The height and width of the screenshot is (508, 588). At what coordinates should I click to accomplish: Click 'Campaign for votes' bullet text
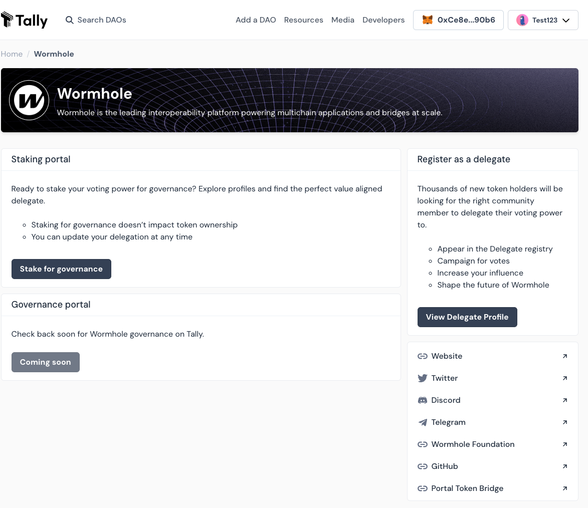[473, 261]
